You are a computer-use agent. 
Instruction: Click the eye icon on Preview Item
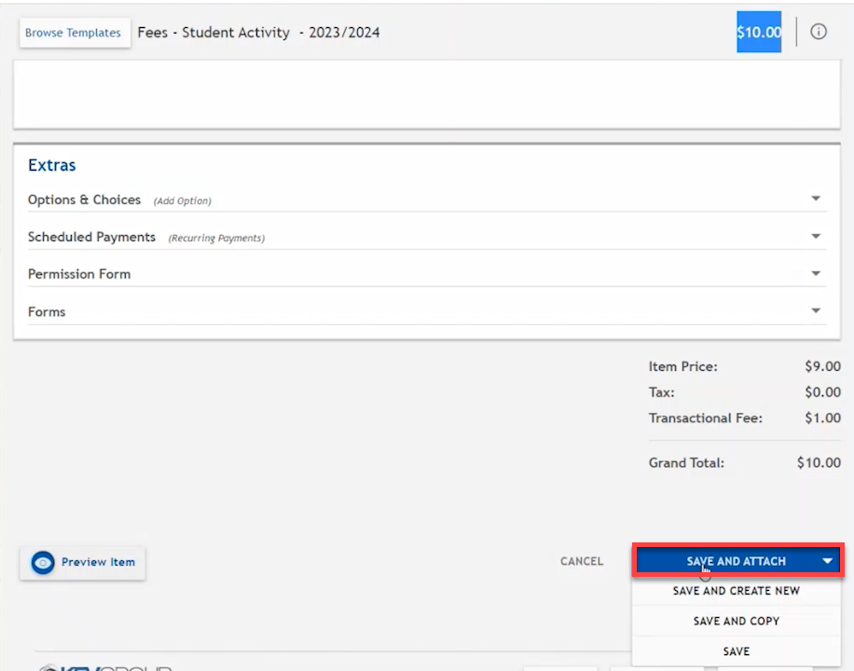point(43,563)
